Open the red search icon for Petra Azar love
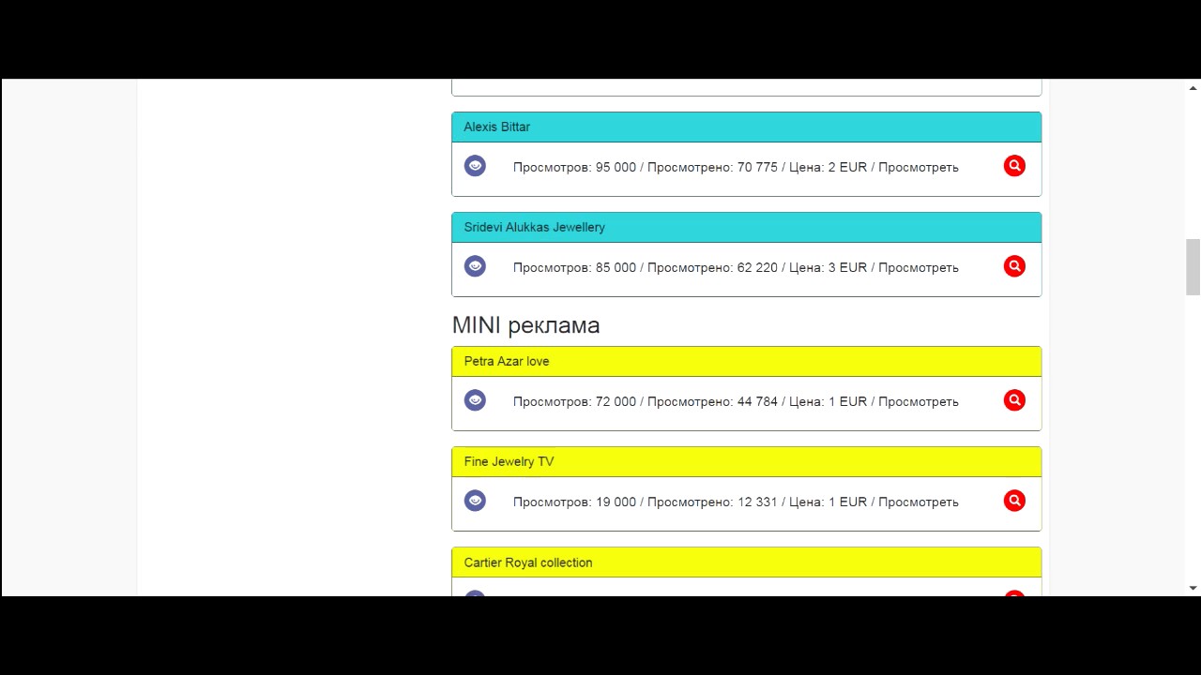This screenshot has height=675, width=1201. point(1014,400)
